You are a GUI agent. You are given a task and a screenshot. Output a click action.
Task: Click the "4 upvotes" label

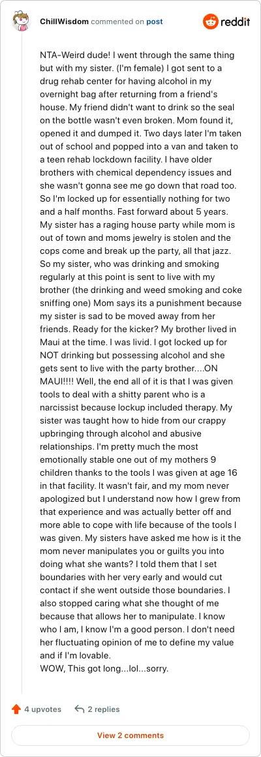pos(43,709)
